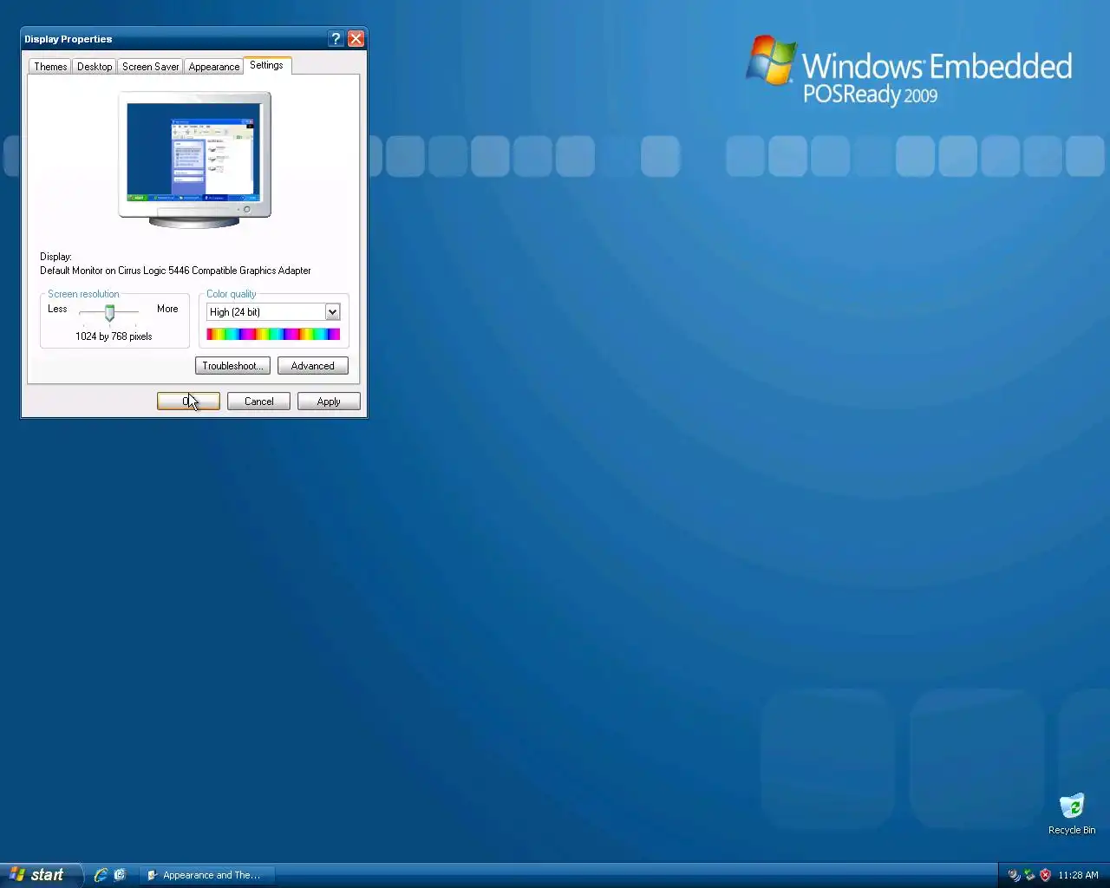
Task: Select the Settings tab
Action: point(266,65)
